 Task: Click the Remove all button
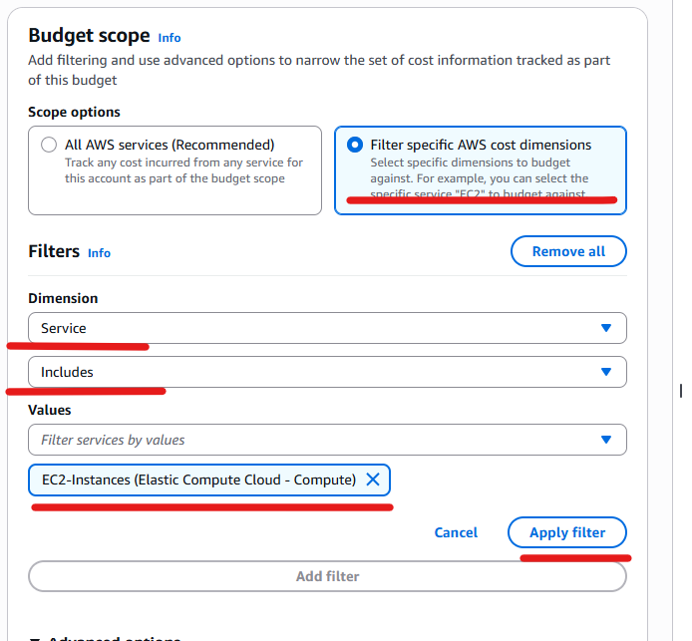(568, 251)
